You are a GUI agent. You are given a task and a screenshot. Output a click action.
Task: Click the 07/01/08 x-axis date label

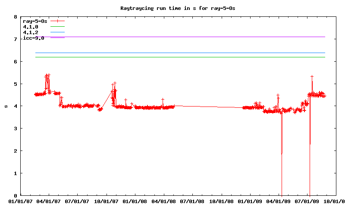(x=193, y=201)
